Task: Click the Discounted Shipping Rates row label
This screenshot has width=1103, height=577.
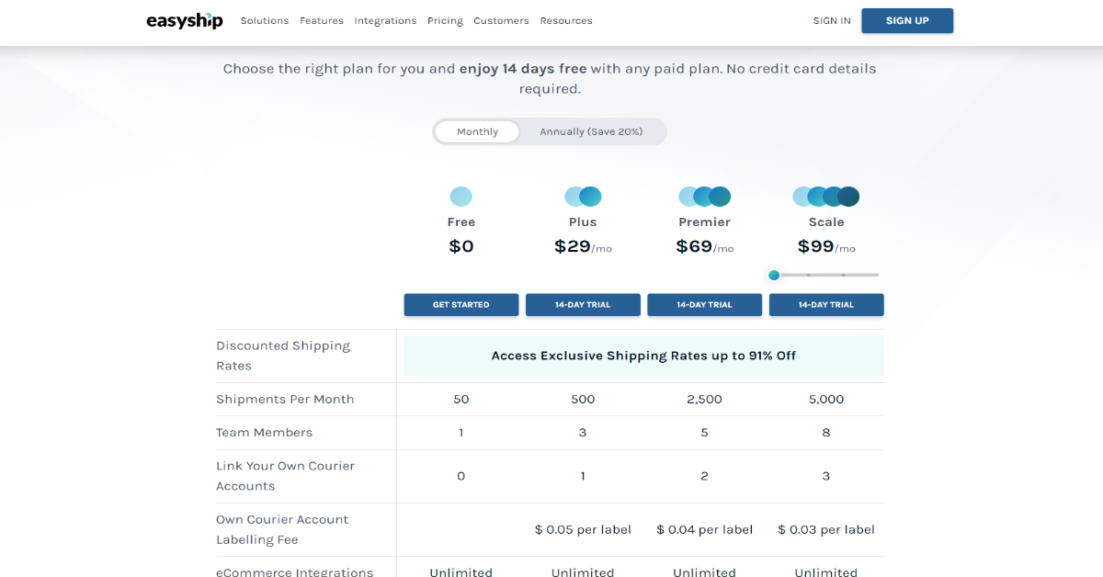Action: coord(283,356)
